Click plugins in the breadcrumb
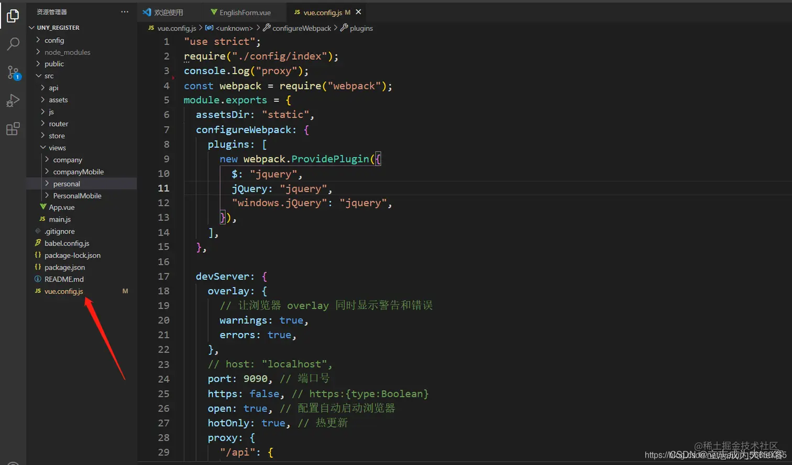Screen dimensions: 792x465 click(361, 28)
